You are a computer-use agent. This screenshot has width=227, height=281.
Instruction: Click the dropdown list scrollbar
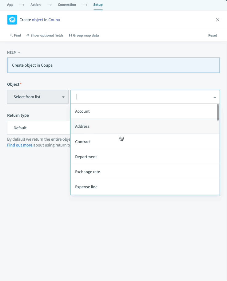tap(217, 112)
